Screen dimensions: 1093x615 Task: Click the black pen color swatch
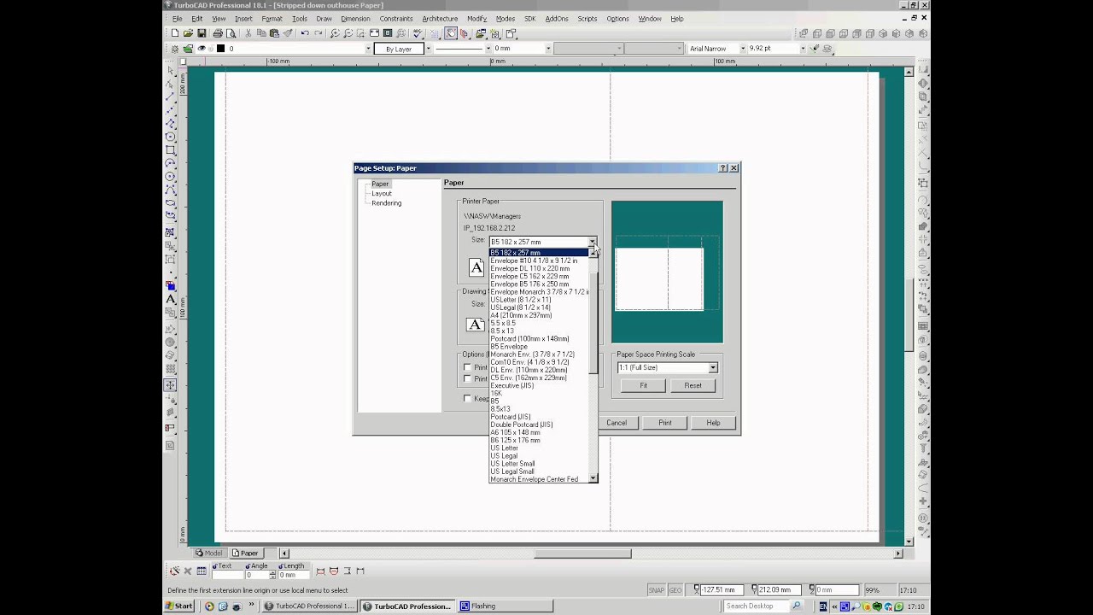click(x=220, y=49)
